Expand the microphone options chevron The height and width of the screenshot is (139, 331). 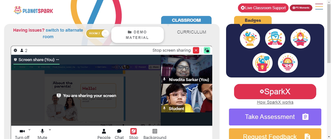pyautogui.click(x=50, y=129)
